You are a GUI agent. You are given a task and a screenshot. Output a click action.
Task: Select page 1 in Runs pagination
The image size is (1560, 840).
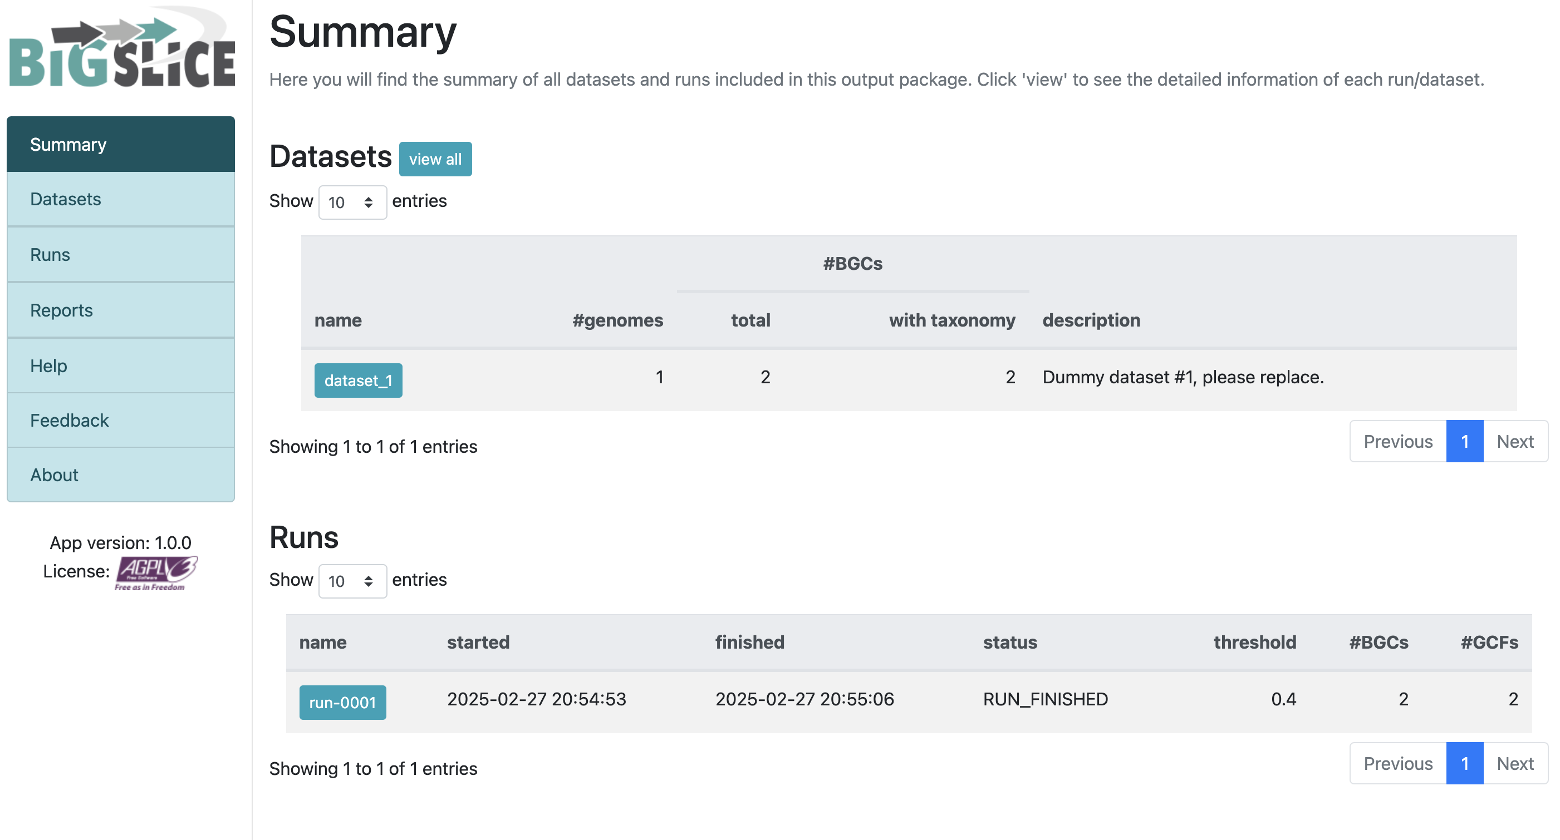1464,763
